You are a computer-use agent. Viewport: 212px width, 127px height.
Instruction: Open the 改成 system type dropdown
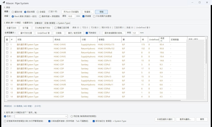coord(41,116)
